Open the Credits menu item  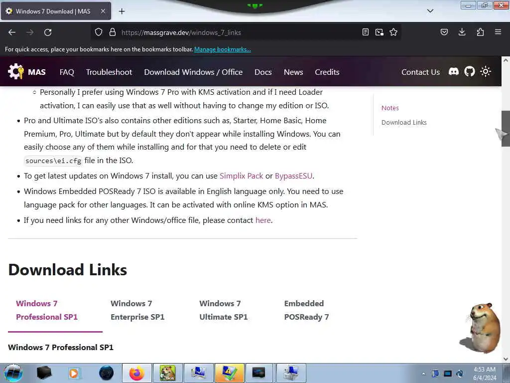coord(327,72)
